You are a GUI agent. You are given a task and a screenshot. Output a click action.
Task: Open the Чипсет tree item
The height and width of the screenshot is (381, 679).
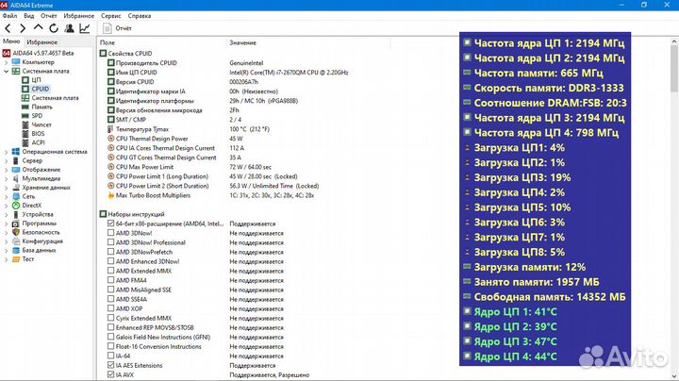[41, 124]
